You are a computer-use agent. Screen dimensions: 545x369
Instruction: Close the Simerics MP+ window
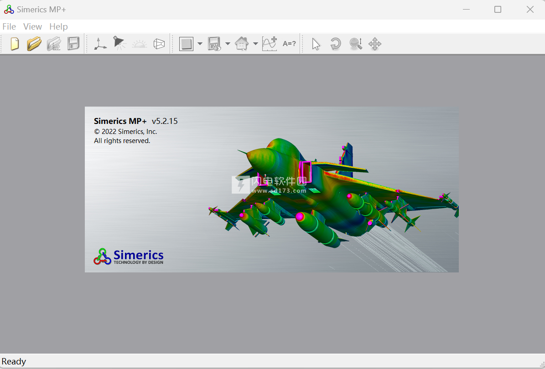(x=530, y=10)
